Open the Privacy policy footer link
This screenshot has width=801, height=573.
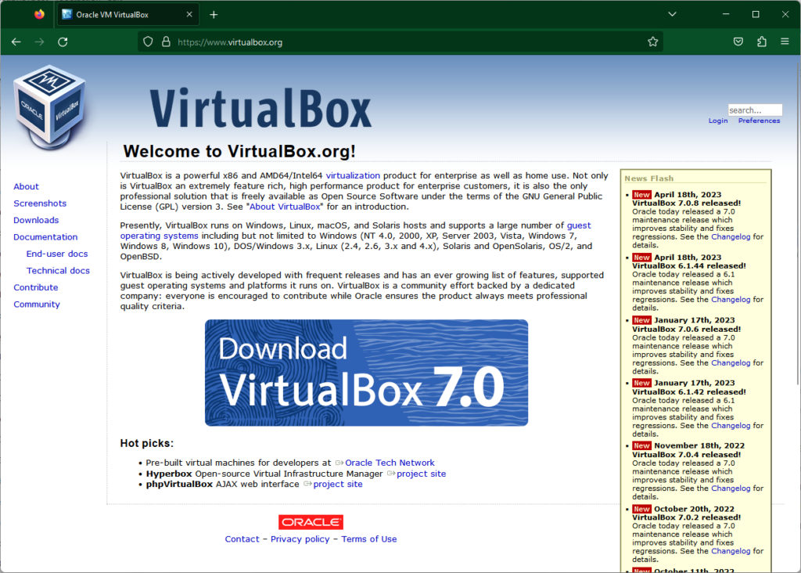(x=300, y=539)
